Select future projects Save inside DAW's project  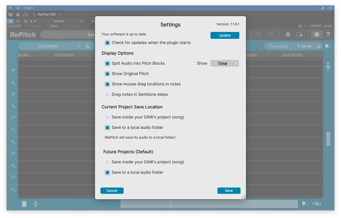[x=107, y=162]
